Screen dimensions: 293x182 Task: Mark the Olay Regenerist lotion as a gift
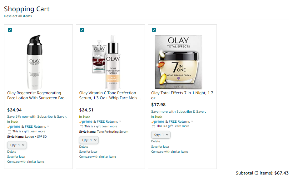point(9,132)
